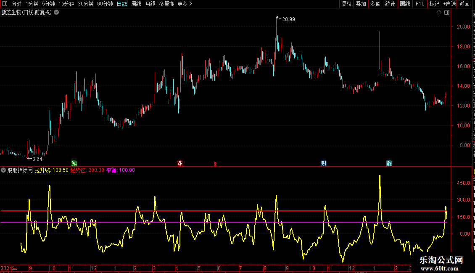The width and height of the screenshot is (475, 273).
Task: Click the 复权 adjustment button
Action: 346,4
